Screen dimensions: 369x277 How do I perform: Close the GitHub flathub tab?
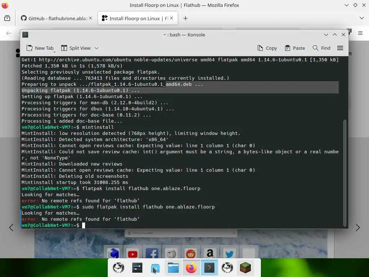click(x=90, y=18)
